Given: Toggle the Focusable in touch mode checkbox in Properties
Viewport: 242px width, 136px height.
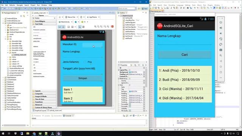Looking at the screenshot, I should (130, 107).
